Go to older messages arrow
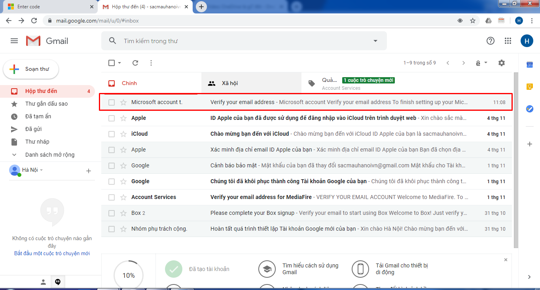Viewport: 540px width, 290px height. pyautogui.click(x=464, y=63)
